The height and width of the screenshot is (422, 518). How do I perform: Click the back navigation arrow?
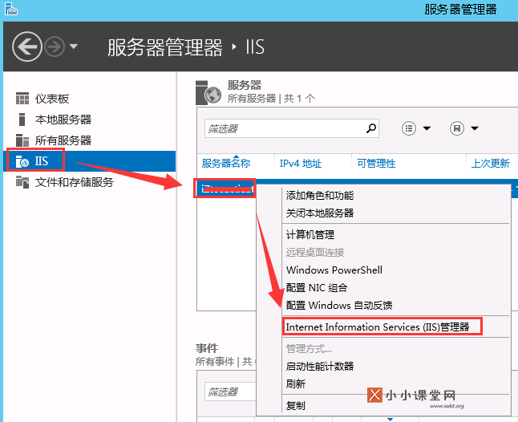(x=27, y=47)
